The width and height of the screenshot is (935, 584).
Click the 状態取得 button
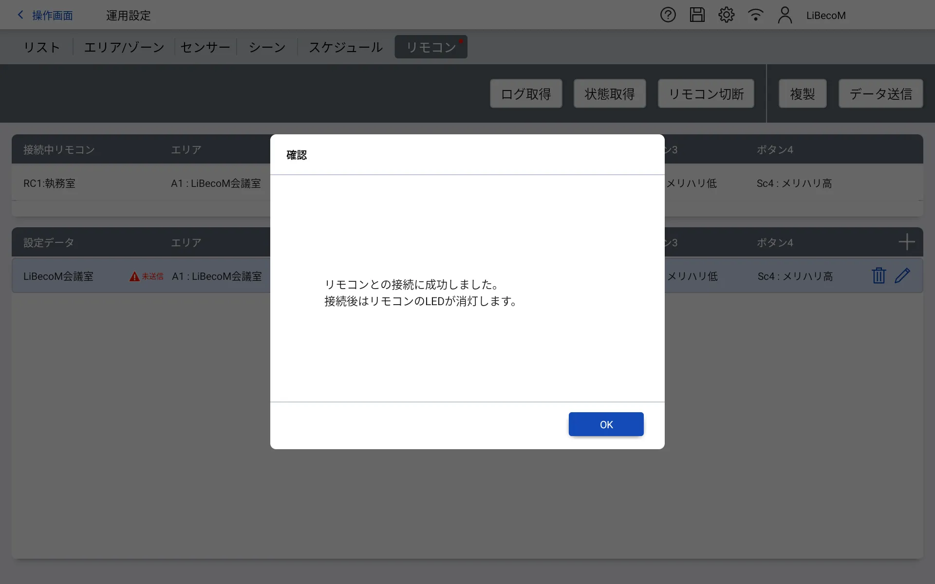coord(610,93)
